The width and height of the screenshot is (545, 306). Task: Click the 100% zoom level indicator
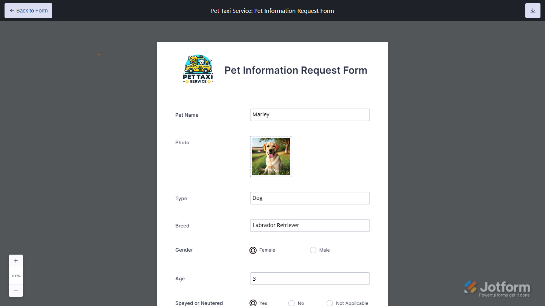[x=16, y=276]
